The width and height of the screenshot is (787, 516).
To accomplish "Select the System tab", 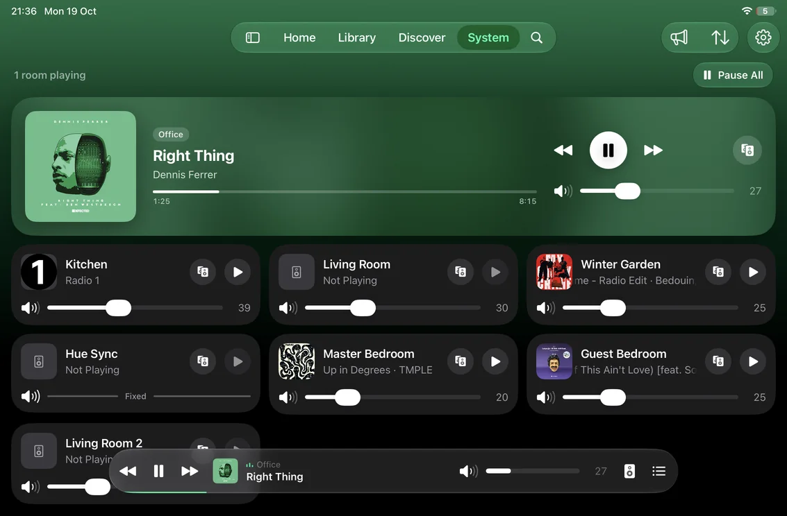I will point(488,37).
